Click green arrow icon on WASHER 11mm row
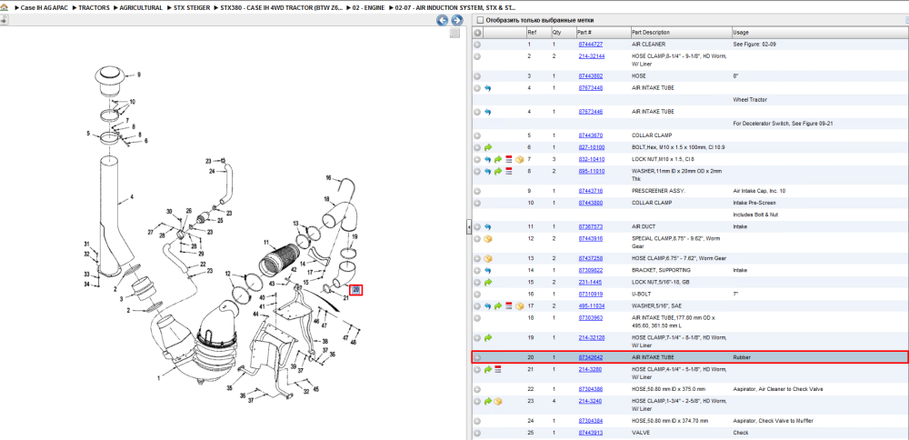Screen dimensions: 909x440 (x=498, y=171)
